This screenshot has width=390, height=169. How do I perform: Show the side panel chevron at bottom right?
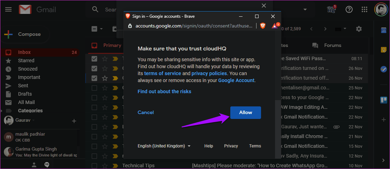pos(383,160)
